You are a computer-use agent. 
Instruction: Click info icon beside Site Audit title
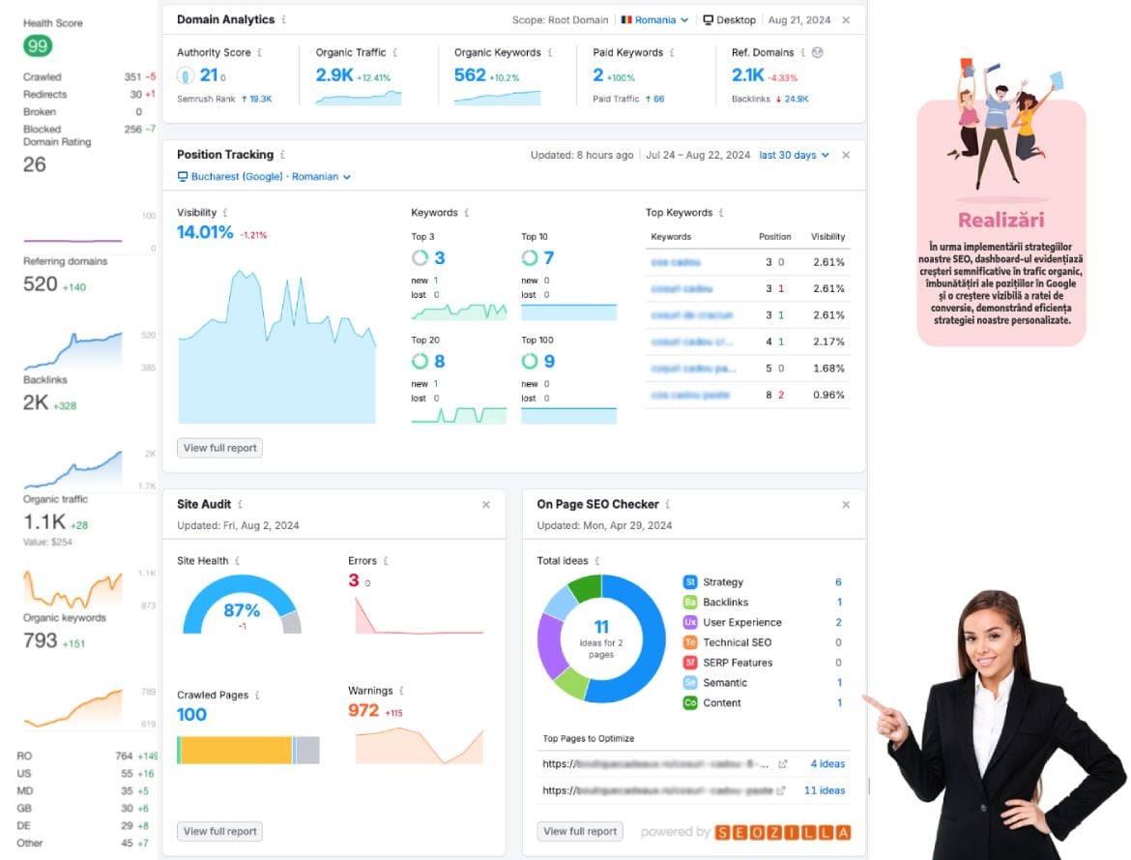tap(240, 504)
